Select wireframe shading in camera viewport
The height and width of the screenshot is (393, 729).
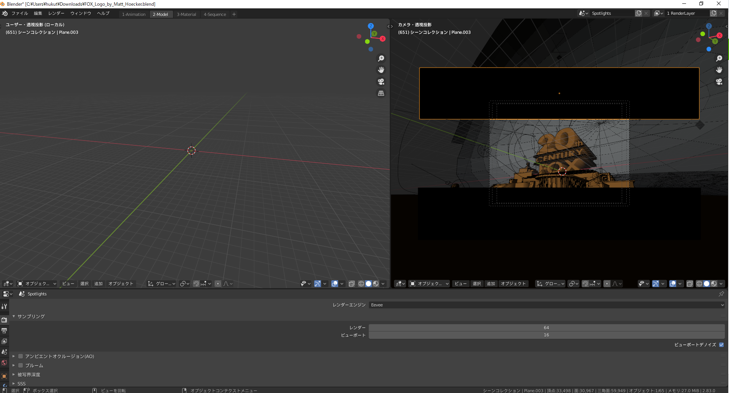(699, 284)
